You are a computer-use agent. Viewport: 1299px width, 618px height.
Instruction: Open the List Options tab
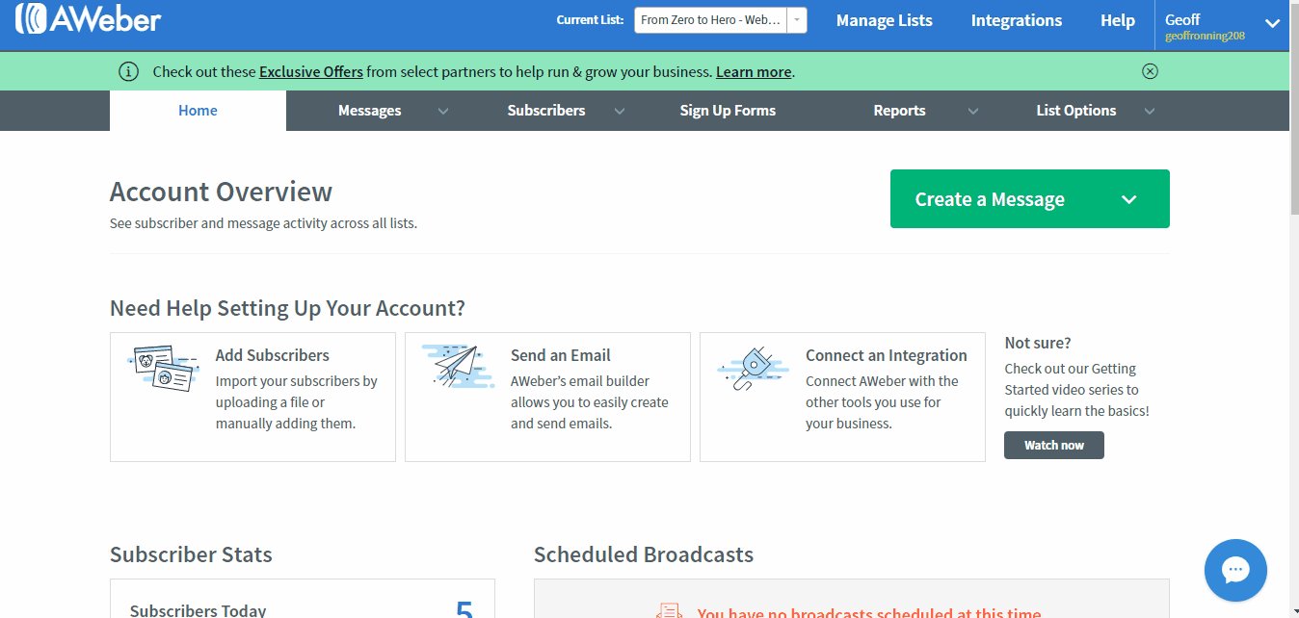pyautogui.click(x=1076, y=111)
